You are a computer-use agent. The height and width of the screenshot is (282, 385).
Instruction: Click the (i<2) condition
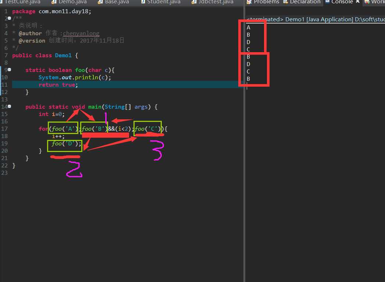[123, 129]
